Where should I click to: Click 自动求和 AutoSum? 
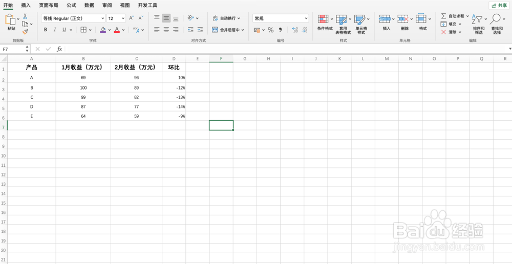pos(455,16)
